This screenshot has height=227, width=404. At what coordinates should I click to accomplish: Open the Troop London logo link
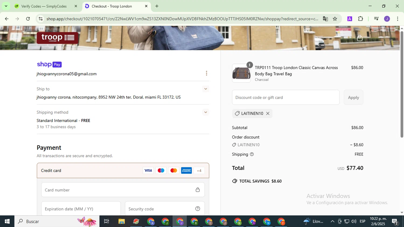(x=57, y=38)
